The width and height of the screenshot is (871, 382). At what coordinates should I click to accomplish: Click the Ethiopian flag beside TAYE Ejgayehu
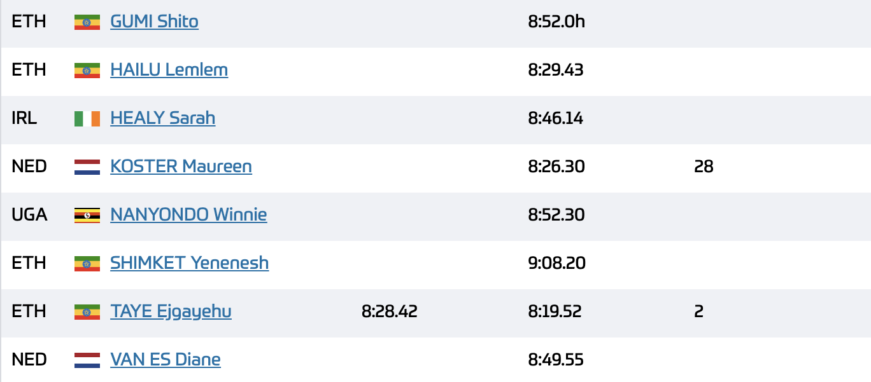(87, 312)
